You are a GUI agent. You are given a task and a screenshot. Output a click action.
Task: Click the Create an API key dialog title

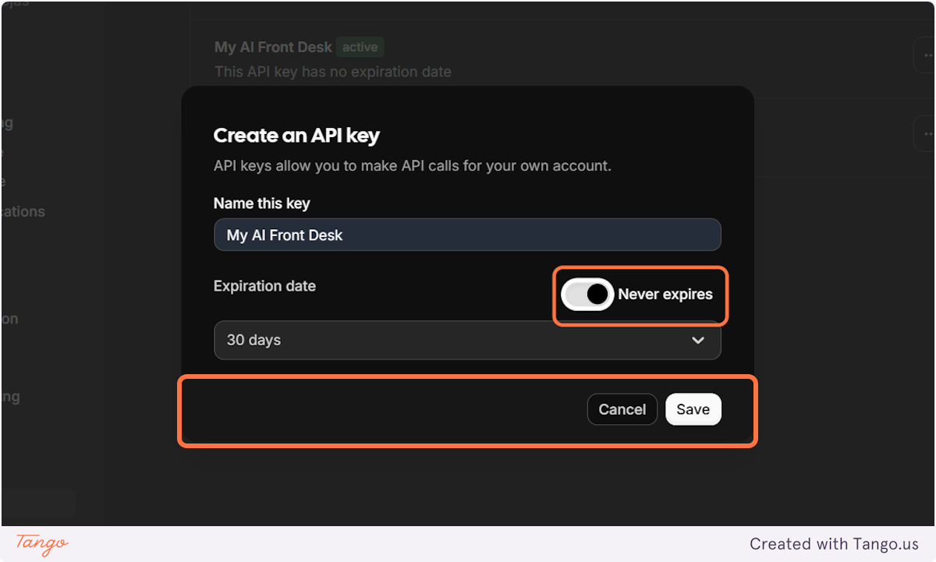point(296,135)
